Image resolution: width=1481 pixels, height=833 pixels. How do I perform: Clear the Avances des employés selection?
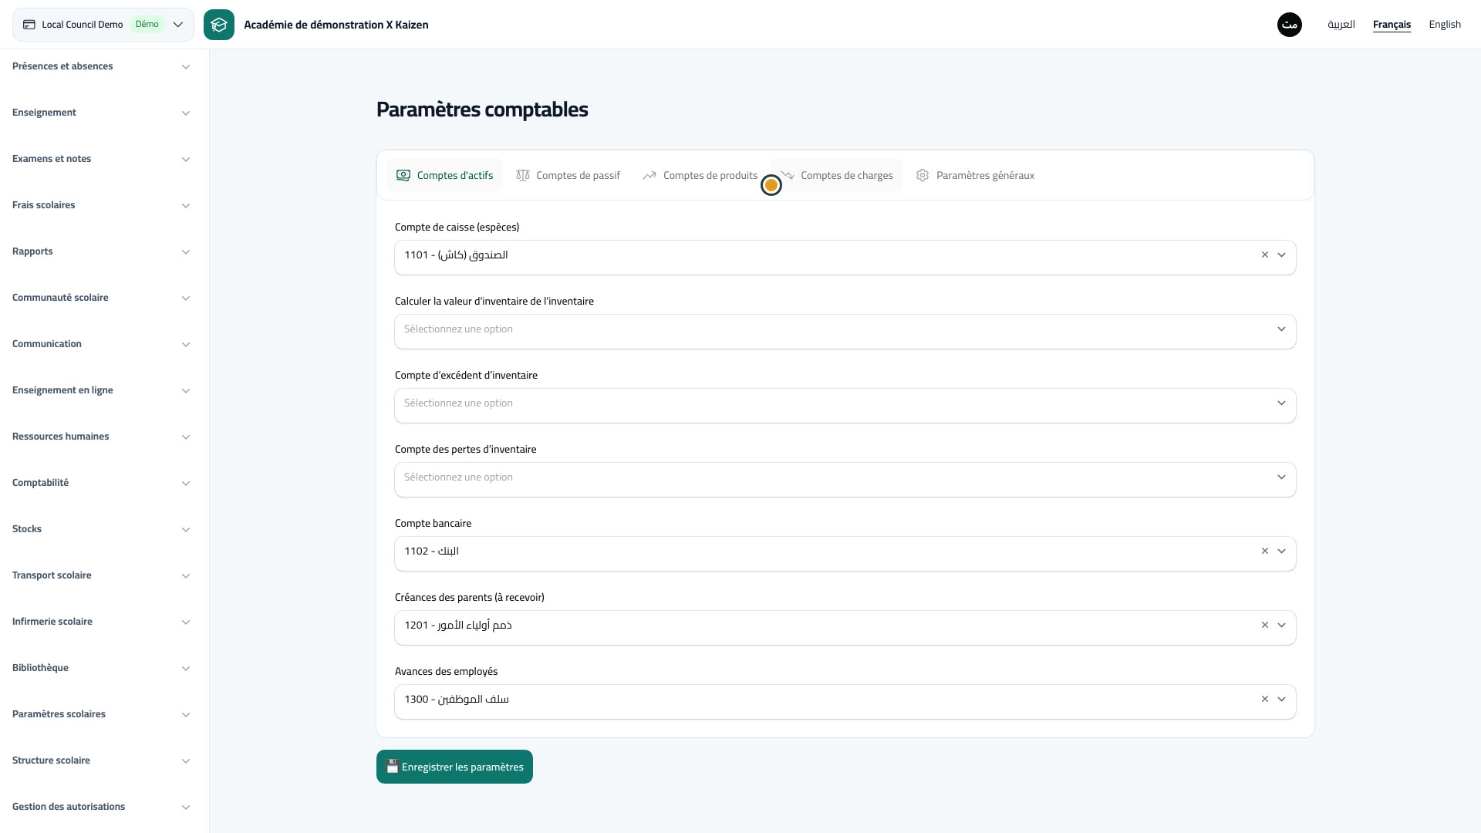pyautogui.click(x=1265, y=699)
